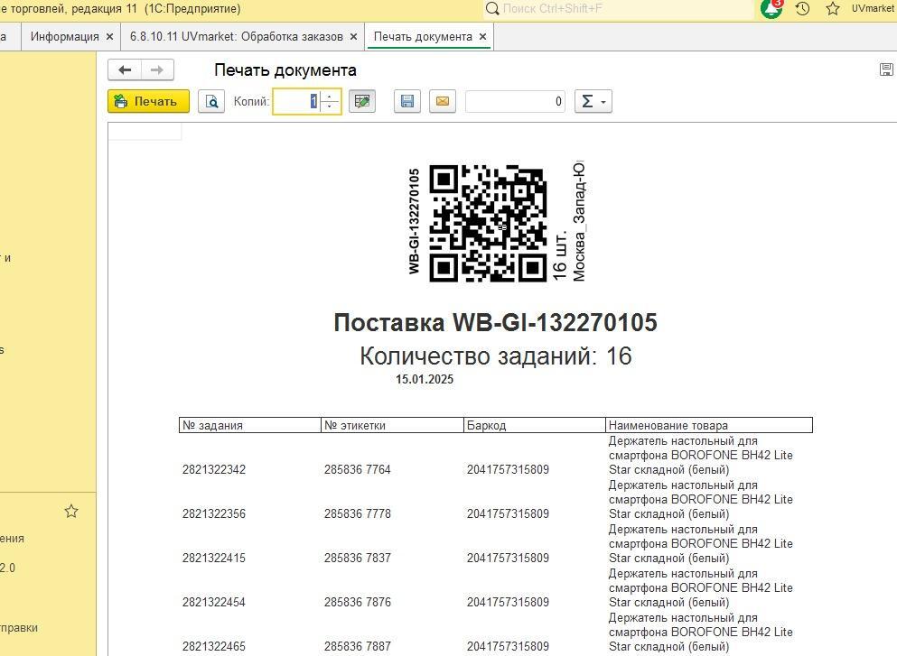The width and height of the screenshot is (897, 656).
Task: Click the vertical WB-GI-132270105 text beside QR
Action: tap(415, 222)
